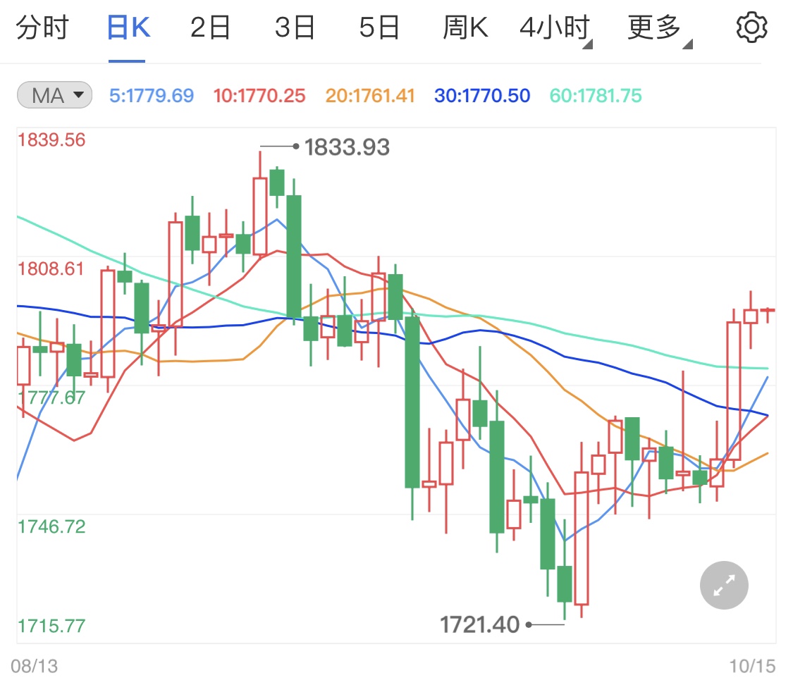The width and height of the screenshot is (793, 685).
Task: Tap the fullscreen expand icon on chart
Action: [723, 585]
